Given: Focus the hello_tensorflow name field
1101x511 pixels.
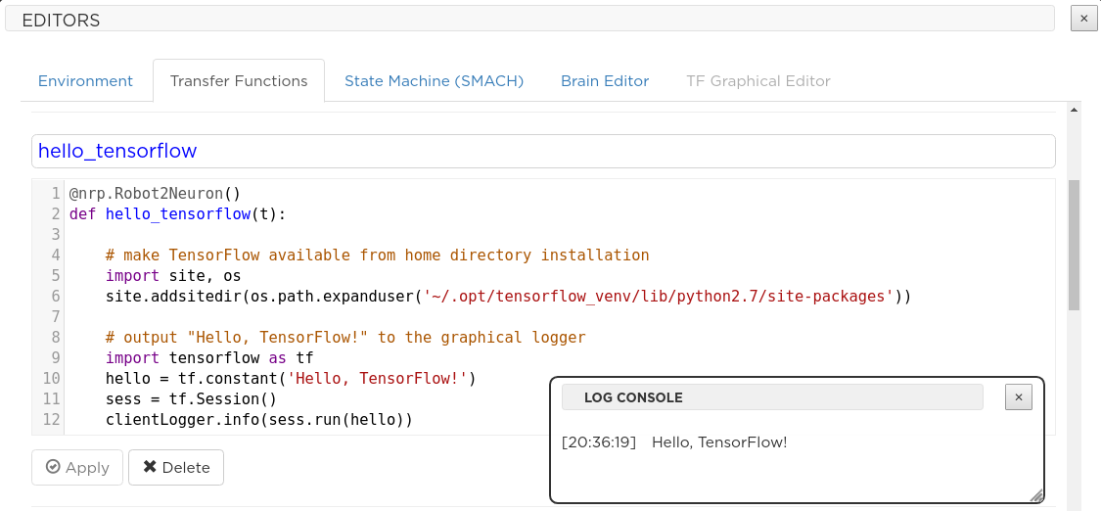Looking at the screenshot, I should (543, 151).
